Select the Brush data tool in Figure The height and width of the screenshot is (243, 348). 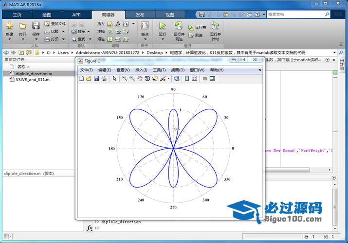[x=163, y=78]
